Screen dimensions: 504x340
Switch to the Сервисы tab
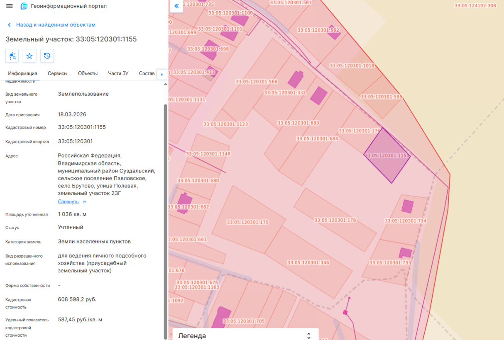click(x=57, y=73)
